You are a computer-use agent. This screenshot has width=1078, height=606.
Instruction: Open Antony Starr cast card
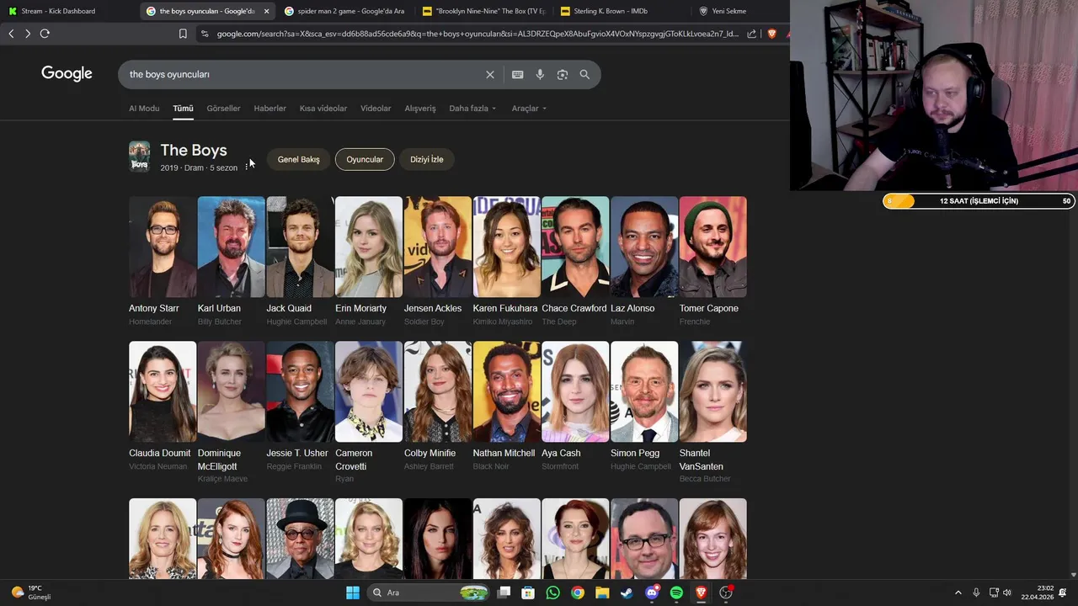[163, 261]
